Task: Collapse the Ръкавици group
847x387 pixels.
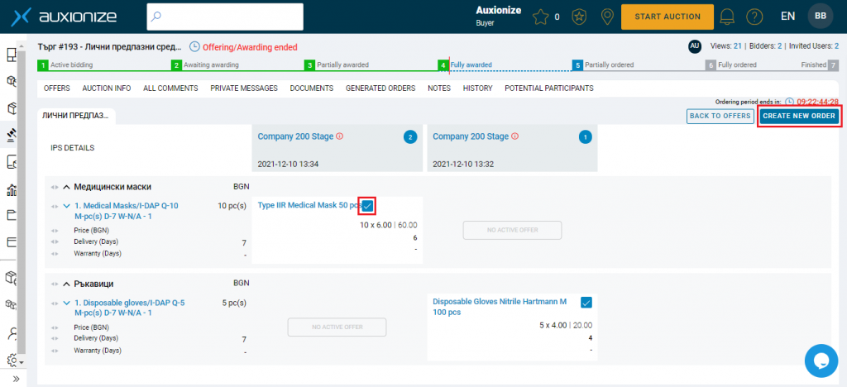Action: (x=66, y=284)
